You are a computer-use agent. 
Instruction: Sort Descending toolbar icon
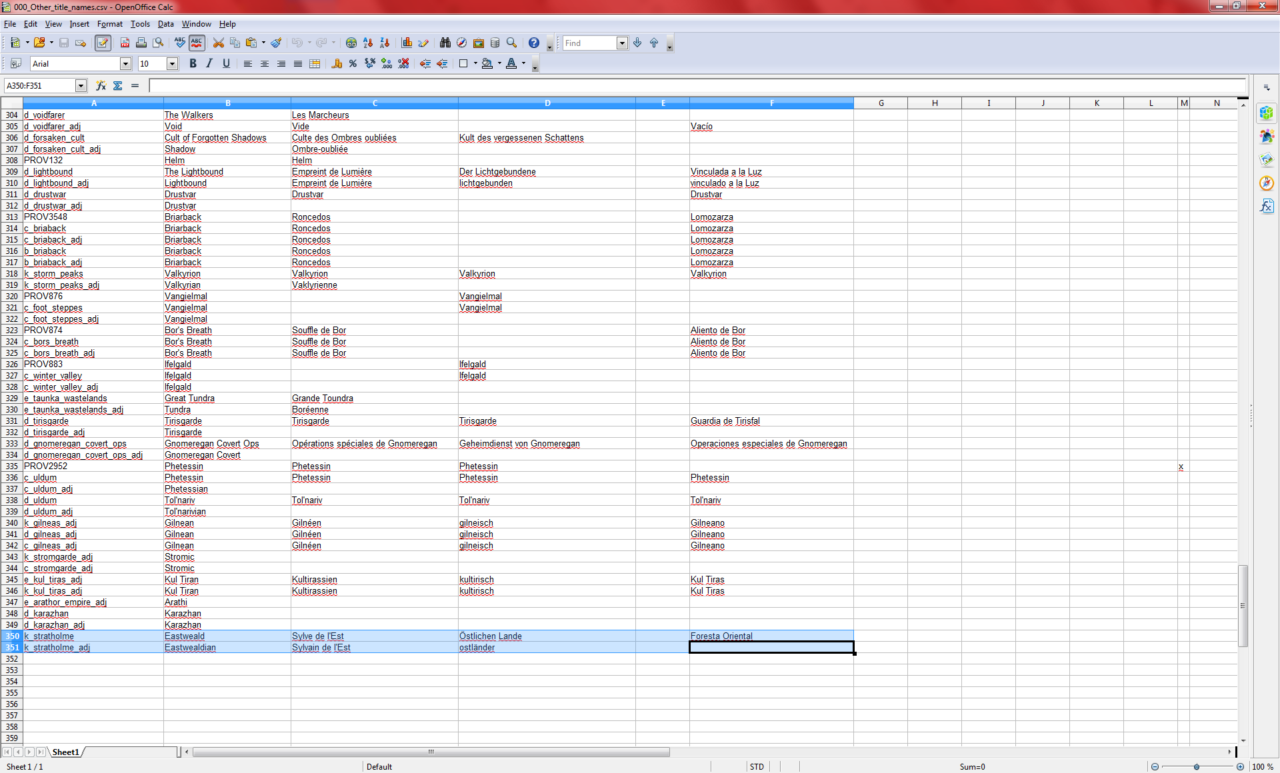click(x=385, y=43)
